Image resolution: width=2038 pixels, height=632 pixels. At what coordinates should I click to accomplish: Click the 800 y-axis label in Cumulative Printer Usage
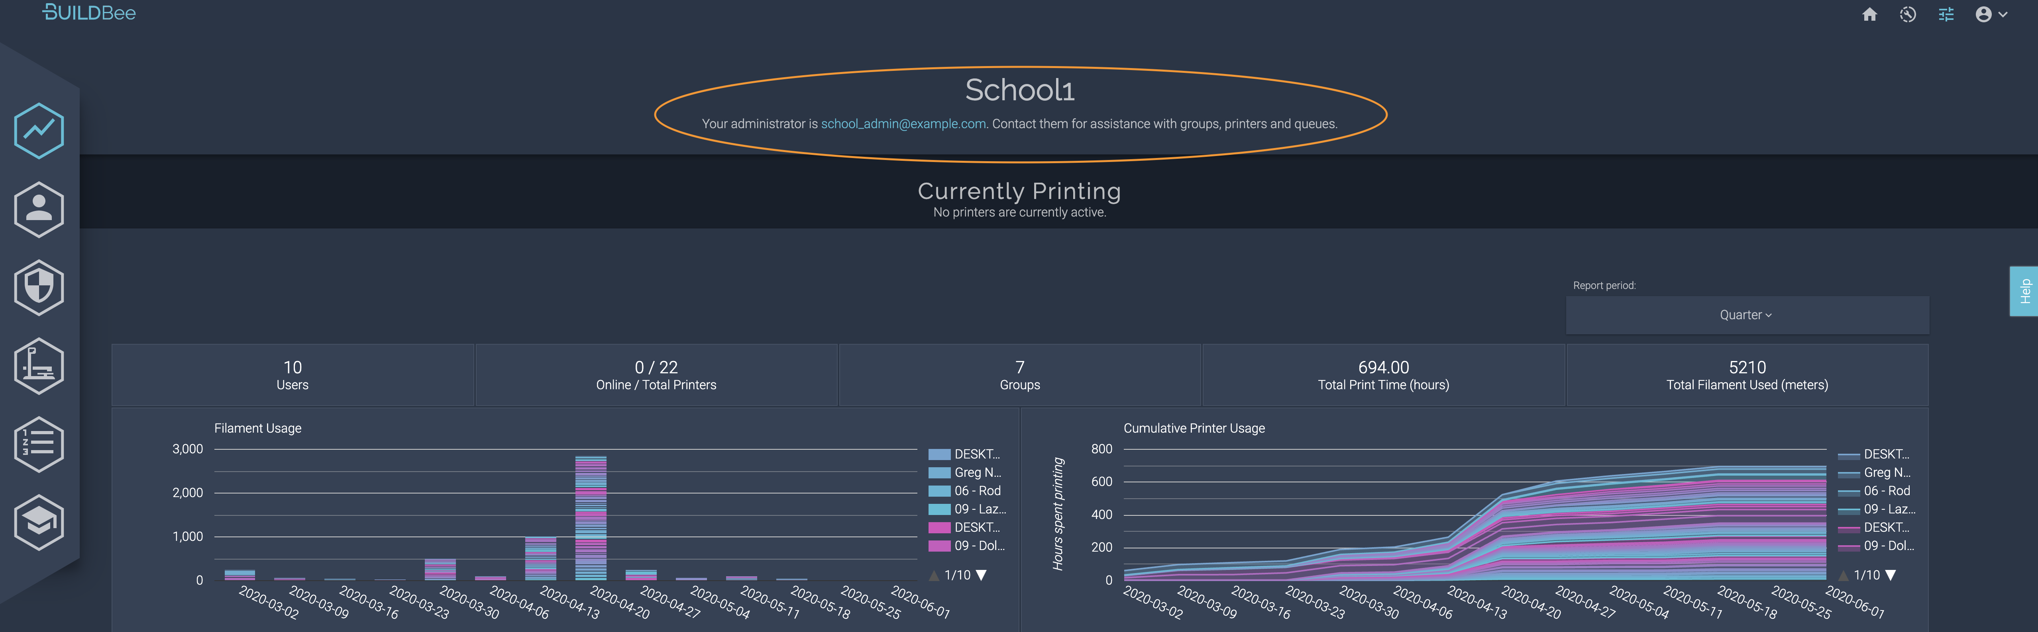(1101, 449)
